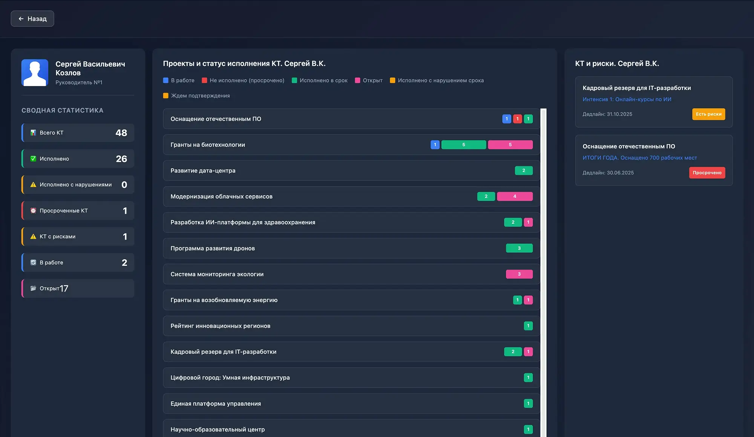
Task: Go back with the Назад button
Action: (x=32, y=19)
